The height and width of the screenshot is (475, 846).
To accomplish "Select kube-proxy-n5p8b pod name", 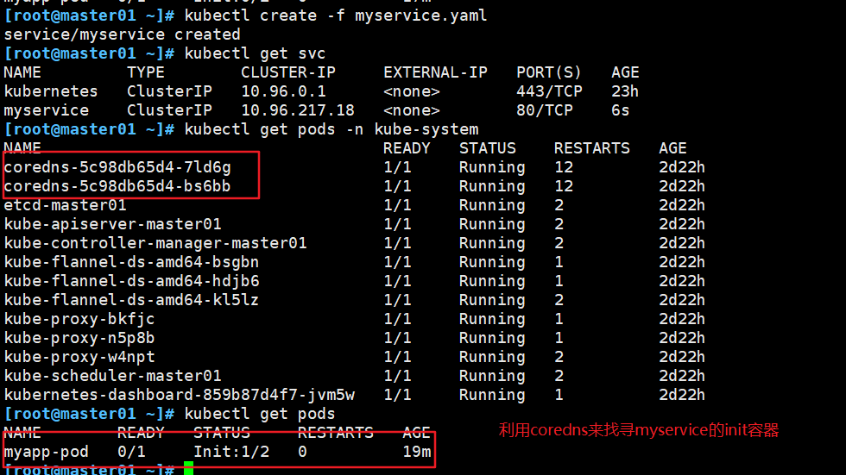I will (79, 338).
